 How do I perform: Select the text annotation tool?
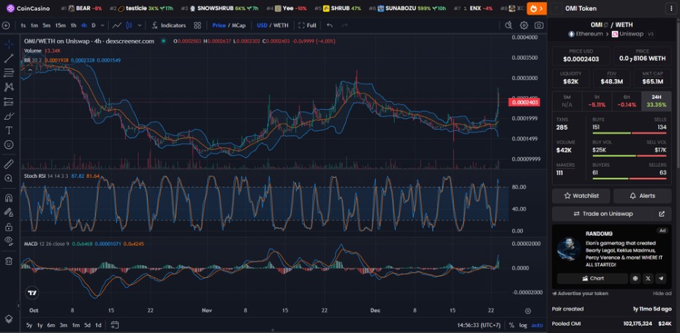click(9, 130)
